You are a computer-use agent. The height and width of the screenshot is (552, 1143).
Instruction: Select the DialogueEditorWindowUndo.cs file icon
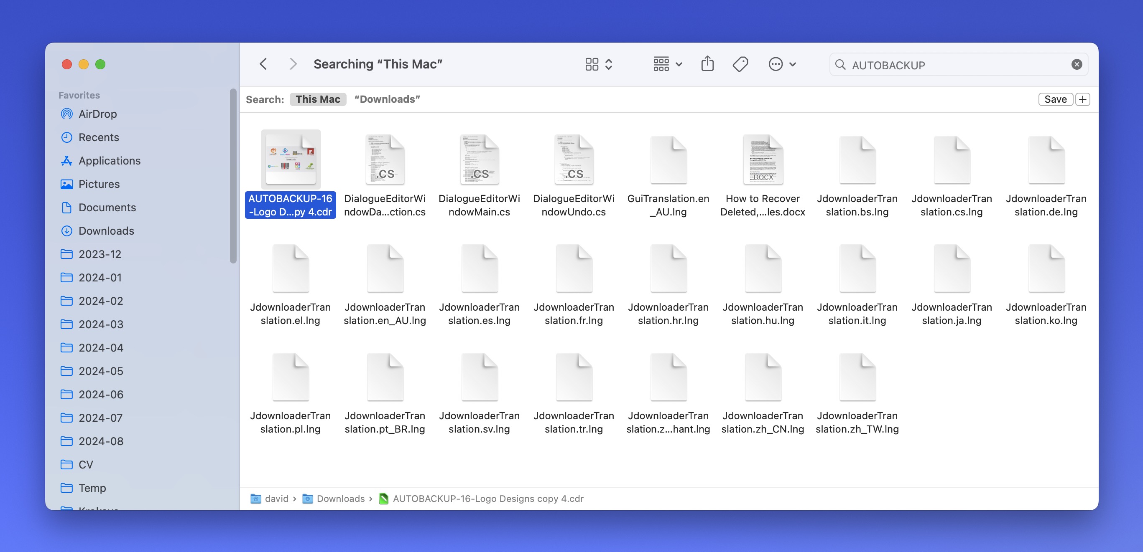tap(574, 160)
